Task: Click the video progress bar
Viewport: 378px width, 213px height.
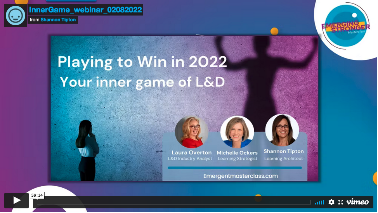Action: point(173,202)
